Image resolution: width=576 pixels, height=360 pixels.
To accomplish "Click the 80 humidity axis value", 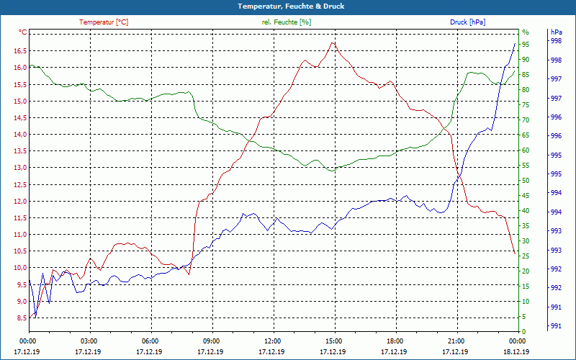I will point(526,89).
